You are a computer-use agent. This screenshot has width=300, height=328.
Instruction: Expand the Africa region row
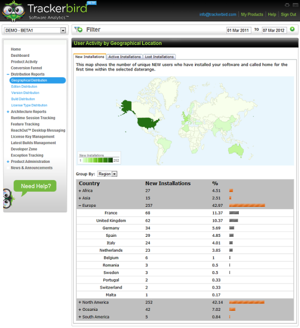(79, 191)
